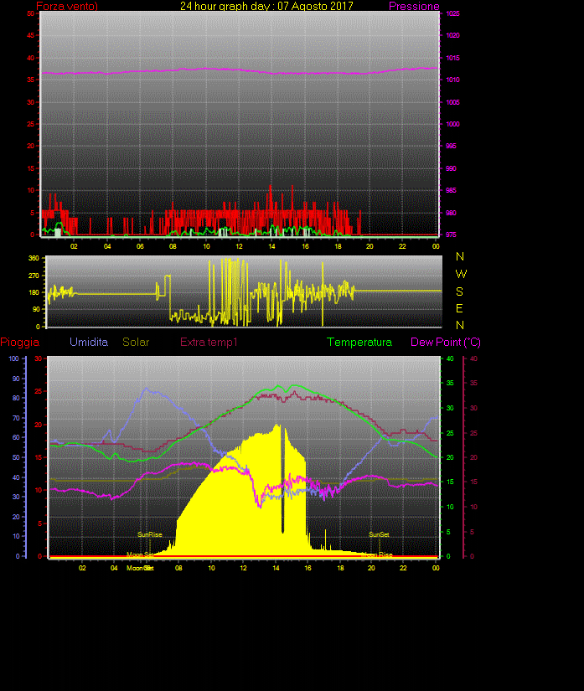Click the red 30 rain axis value
The image size is (584, 691).
(39, 358)
